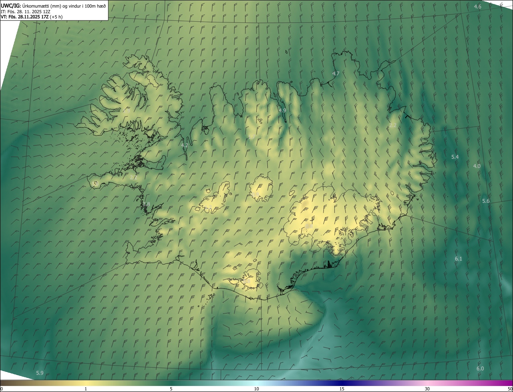513x392 pixels.
Task: Click the 1 label on the color scale
Action: 86,389
